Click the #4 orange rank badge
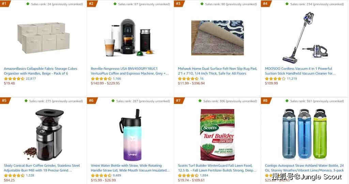Image resolution: width=349 pixels, height=184 pixels. click(266, 3)
